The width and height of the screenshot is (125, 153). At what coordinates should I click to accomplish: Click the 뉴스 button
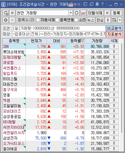click(91, 20)
